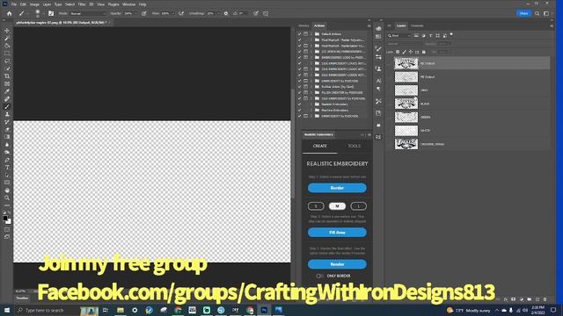Open the Actions panel menu icon

(x=369, y=25)
